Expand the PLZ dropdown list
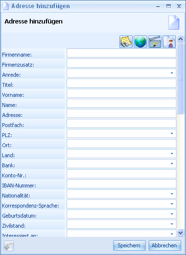Image resolution: width=186 pixels, height=255 pixels. pos(172,134)
